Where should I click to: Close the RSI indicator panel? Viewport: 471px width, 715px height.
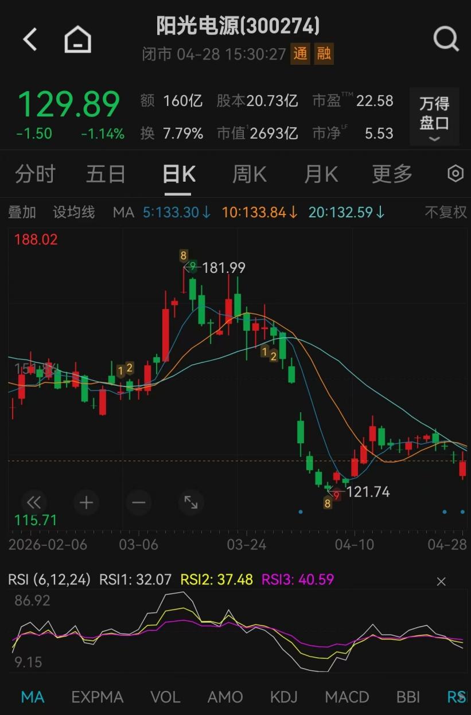[441, 581]
